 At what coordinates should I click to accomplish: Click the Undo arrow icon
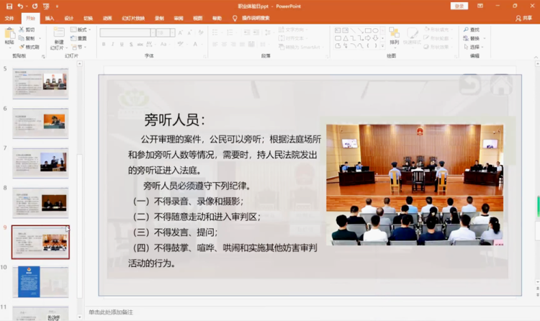point(20,6)
